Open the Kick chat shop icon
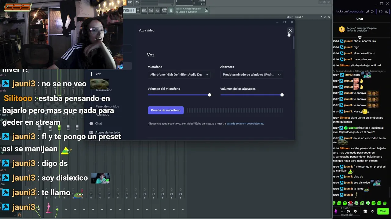 tap(365, 211)
